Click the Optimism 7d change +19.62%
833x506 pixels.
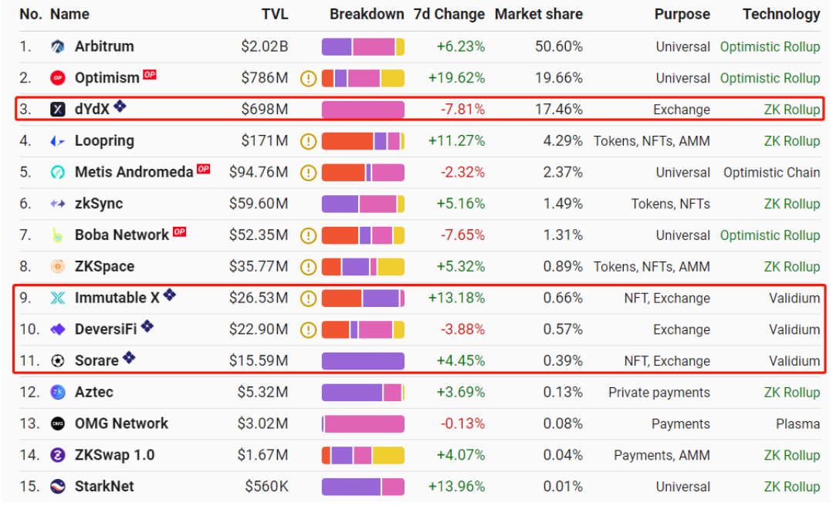pyautogui.click(x=456, y=78)
